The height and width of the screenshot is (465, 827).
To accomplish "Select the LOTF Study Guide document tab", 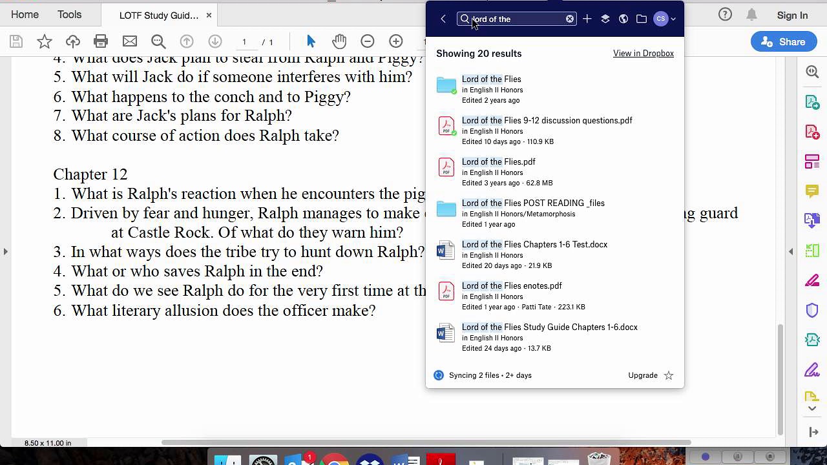I will [159, 15].
